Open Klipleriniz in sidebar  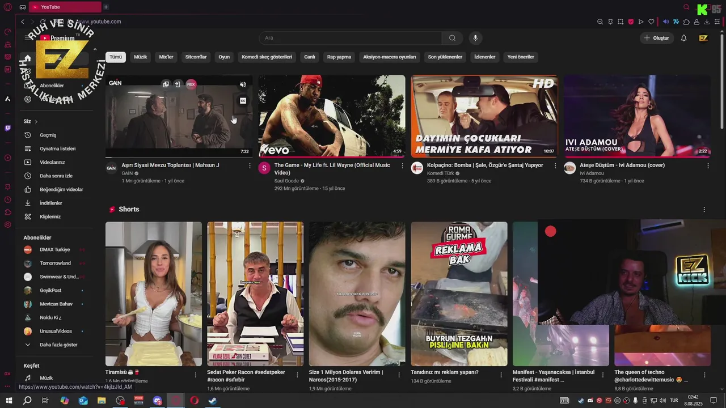click(56, 217)
